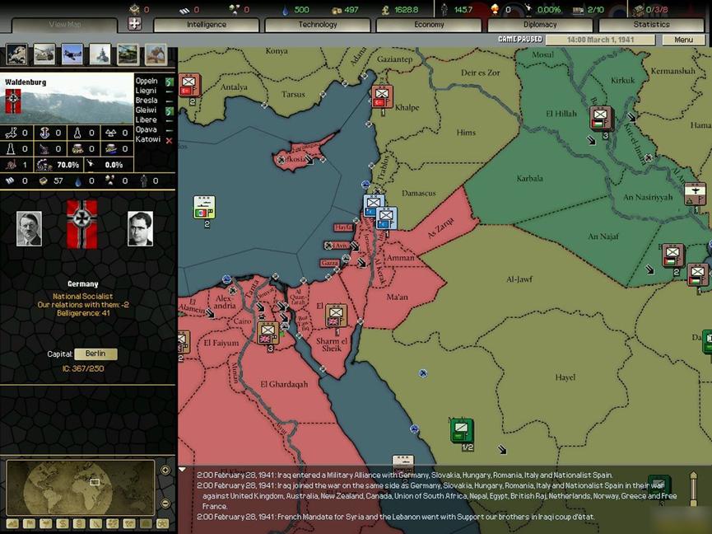Select adjacent province Opava
Viewport: 712px width, 534px height.
[146, 129]
